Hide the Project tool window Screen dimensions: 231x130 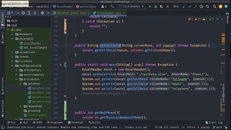[48, 13]
